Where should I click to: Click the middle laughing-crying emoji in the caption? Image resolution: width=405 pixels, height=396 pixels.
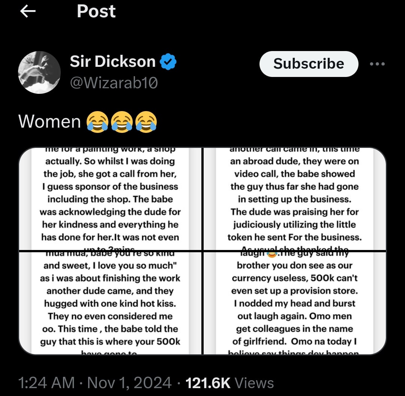[121, 122]
